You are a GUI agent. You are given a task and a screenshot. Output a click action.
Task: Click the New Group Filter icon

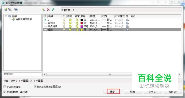10,9
